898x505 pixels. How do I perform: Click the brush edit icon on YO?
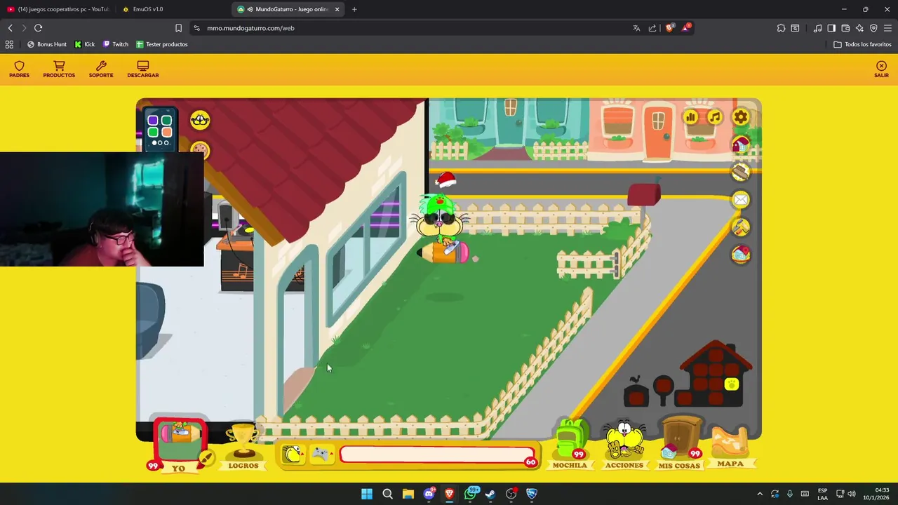206,459
